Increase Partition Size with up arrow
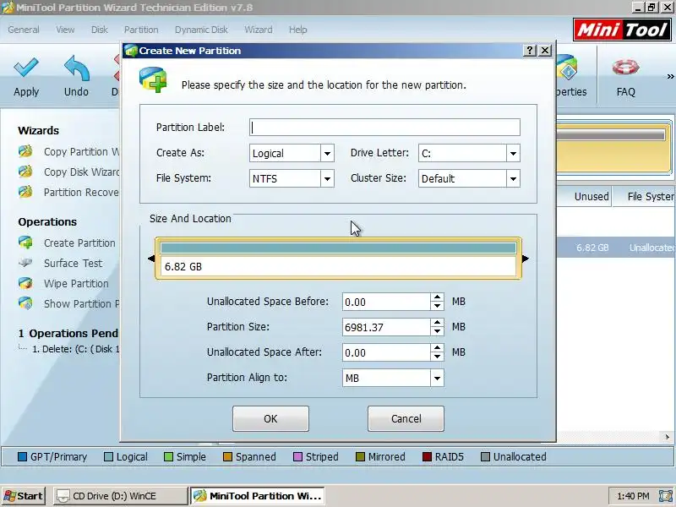 (437, 323)
